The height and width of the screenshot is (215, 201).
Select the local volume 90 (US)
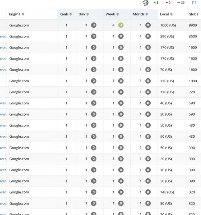tap(166, 136)
